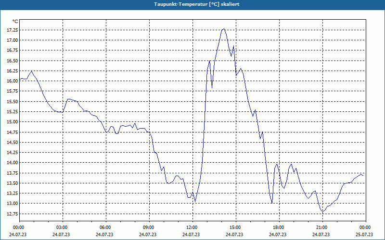The height and width of the screenshot is (240, 385).
Task: Click the '13,50' y-axis value
Action: (x=13, y=183)
